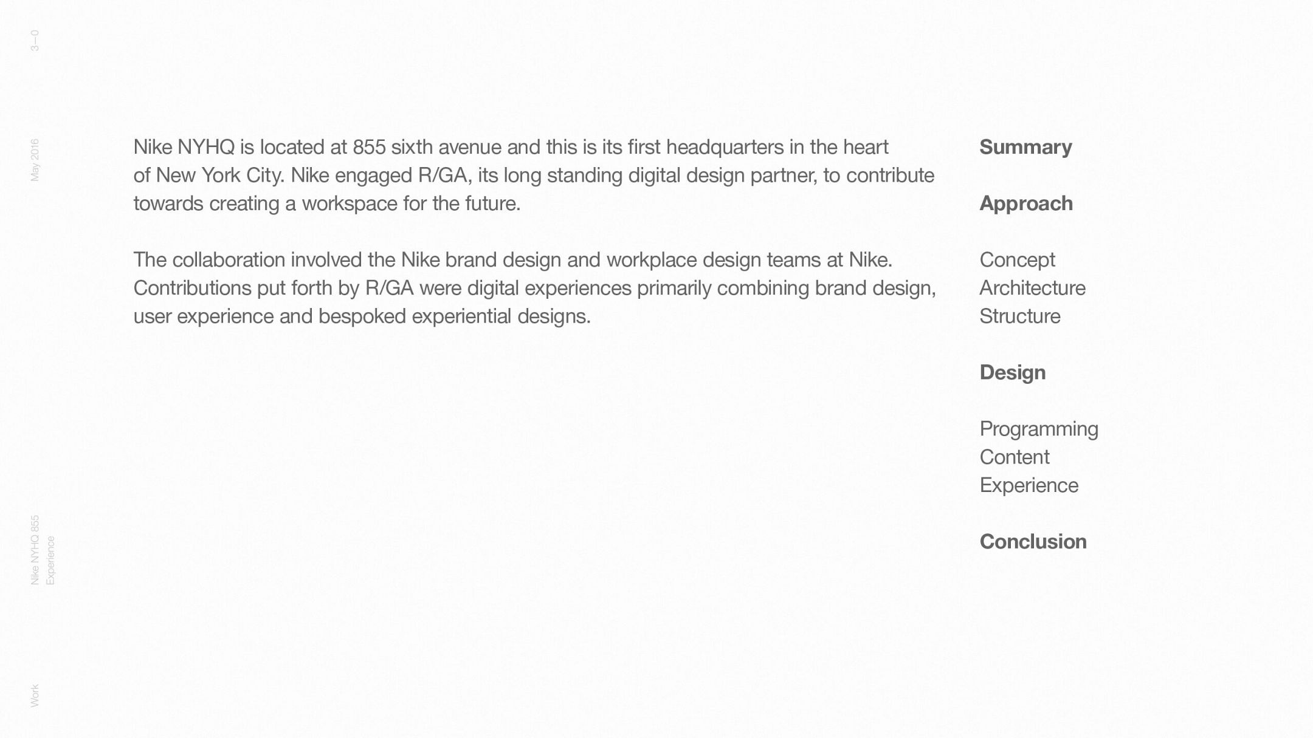Click the line 'user experience and bespoked experiential designs'
1313x738 pixels.
(362, 316)
